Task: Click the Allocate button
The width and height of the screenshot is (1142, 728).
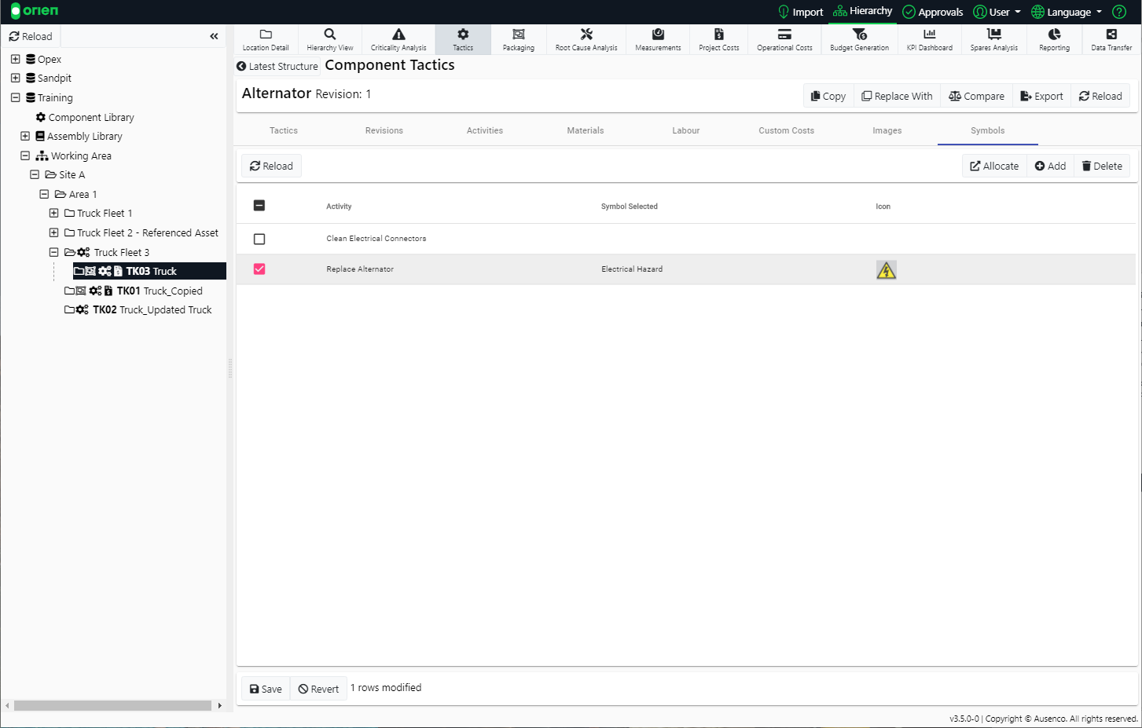Action: coord(993,166)
